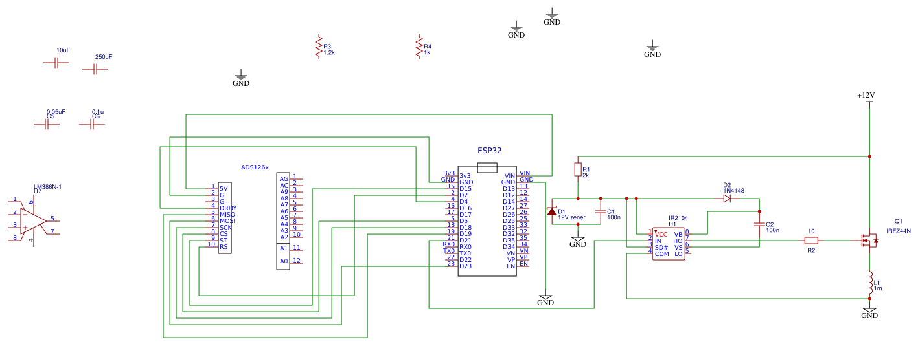Click the U7 reference label
Viewport: 918px width, 344px height.
tap(38, 191)
